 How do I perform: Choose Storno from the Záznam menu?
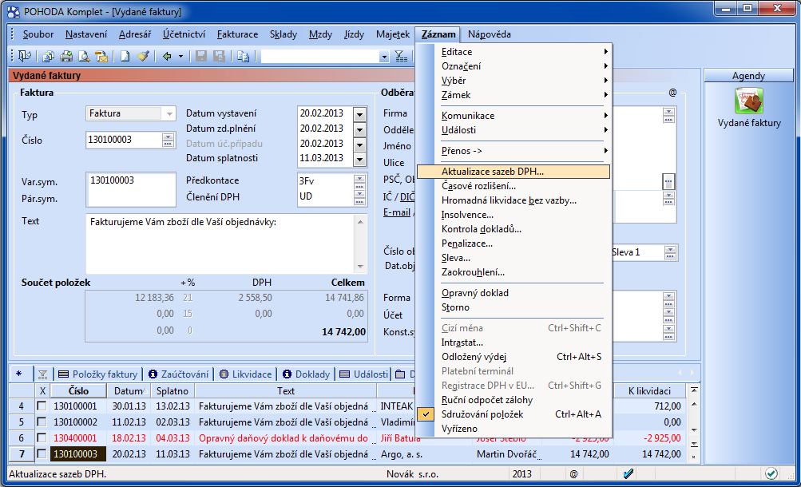point(514,307)
